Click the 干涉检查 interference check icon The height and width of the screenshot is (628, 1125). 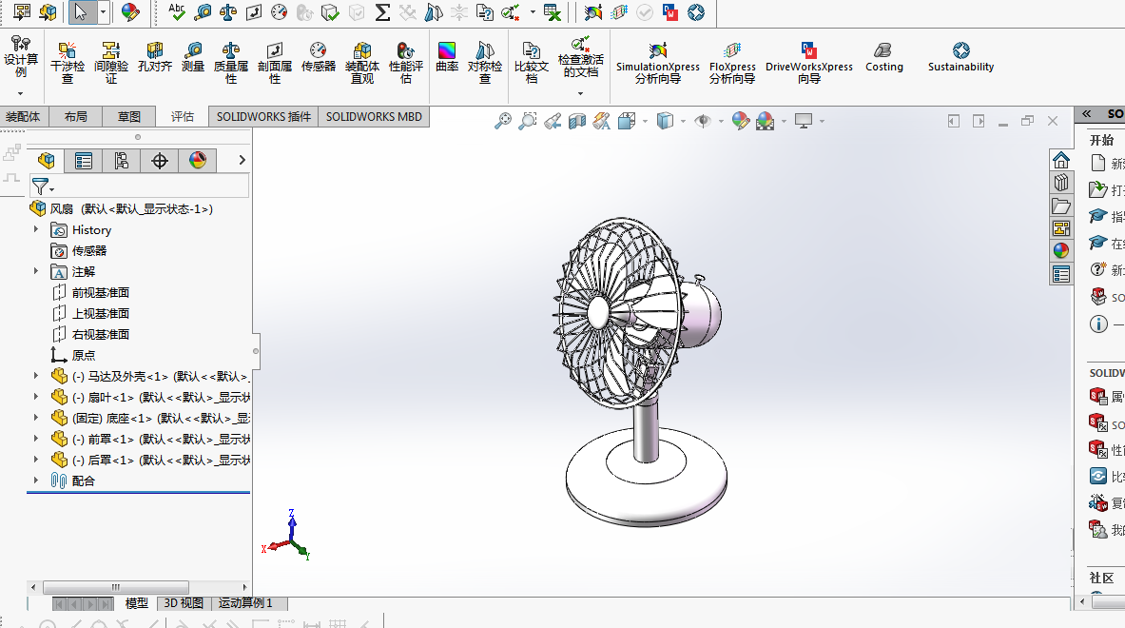coord(68,51)
